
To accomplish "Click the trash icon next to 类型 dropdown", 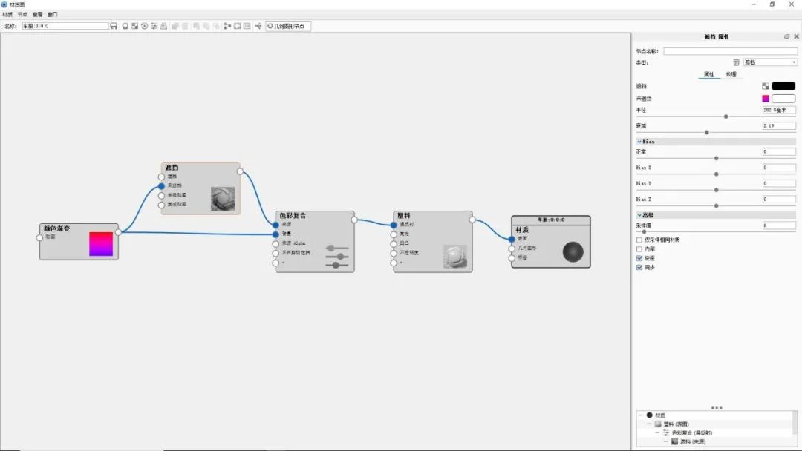I will (x=736, y=62).
